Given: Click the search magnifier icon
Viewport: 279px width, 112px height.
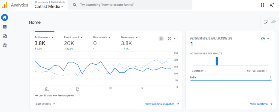Looking at the screenshot, I should click(75, 5).
